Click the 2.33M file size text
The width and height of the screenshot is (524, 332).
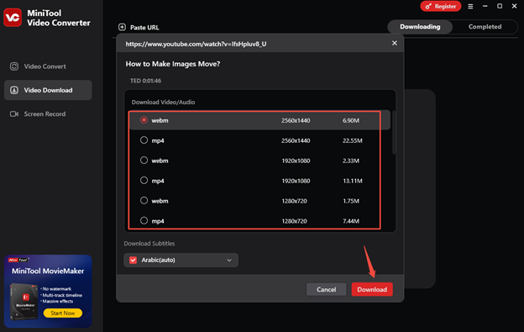[350, 161]
